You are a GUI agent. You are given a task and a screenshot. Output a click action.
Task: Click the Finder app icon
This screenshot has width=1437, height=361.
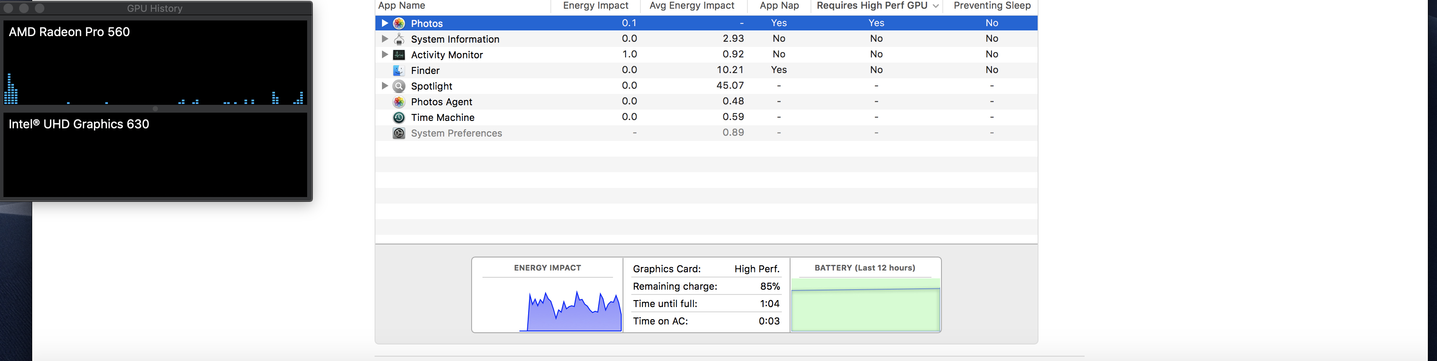[x=399, y=70]
